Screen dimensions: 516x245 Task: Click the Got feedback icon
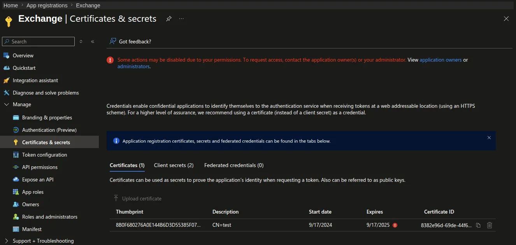point(113,41)
